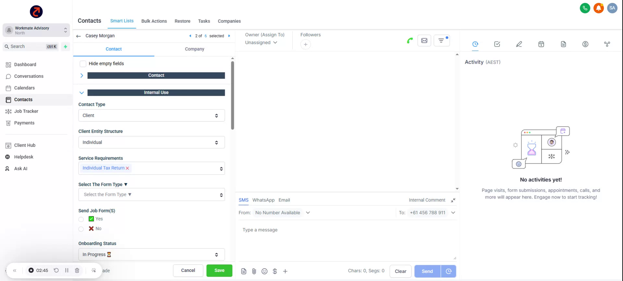Open Client Entity Structure dropdown
Viewport: 623px width, 281px height.
point(152,142)
